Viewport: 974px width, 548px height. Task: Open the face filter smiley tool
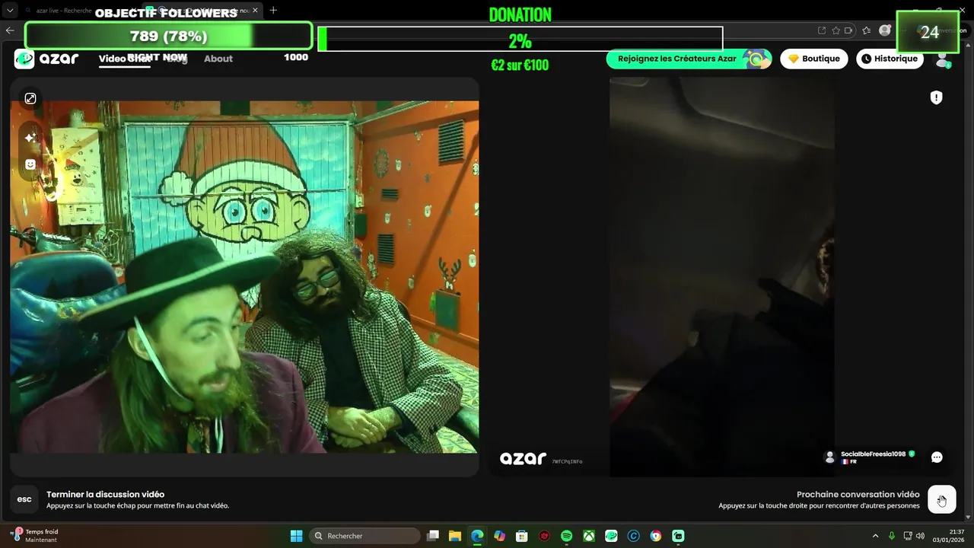(x=30, y=164)
